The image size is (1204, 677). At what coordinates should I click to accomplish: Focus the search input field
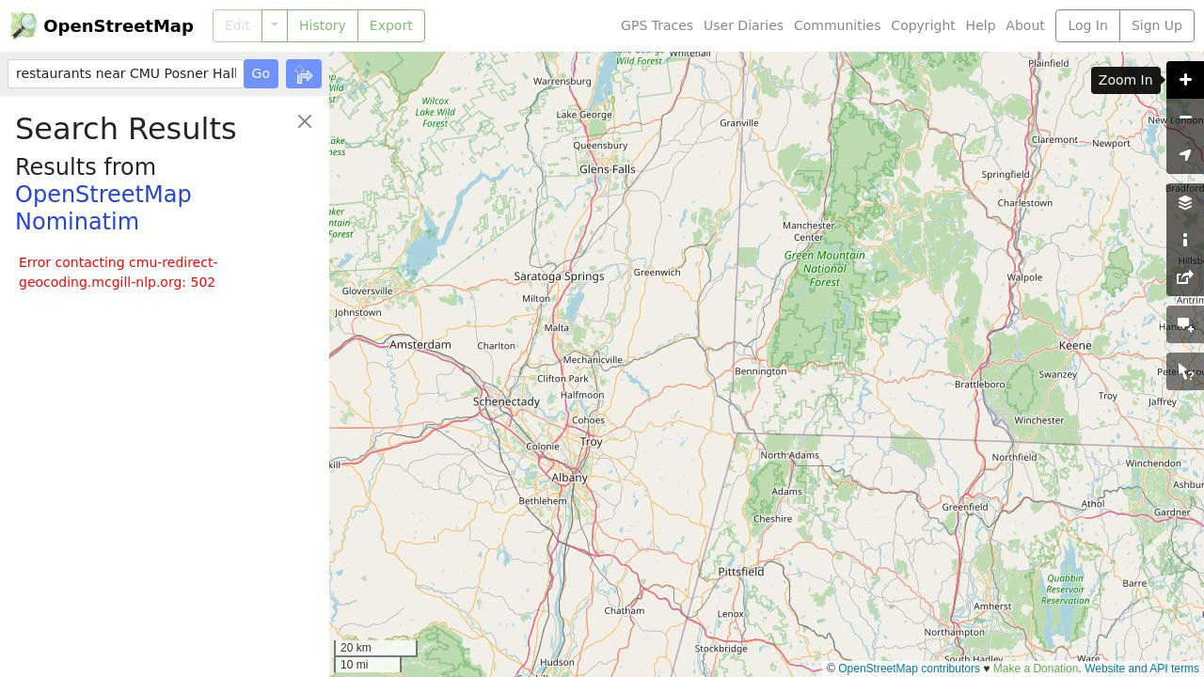(126, 73)
